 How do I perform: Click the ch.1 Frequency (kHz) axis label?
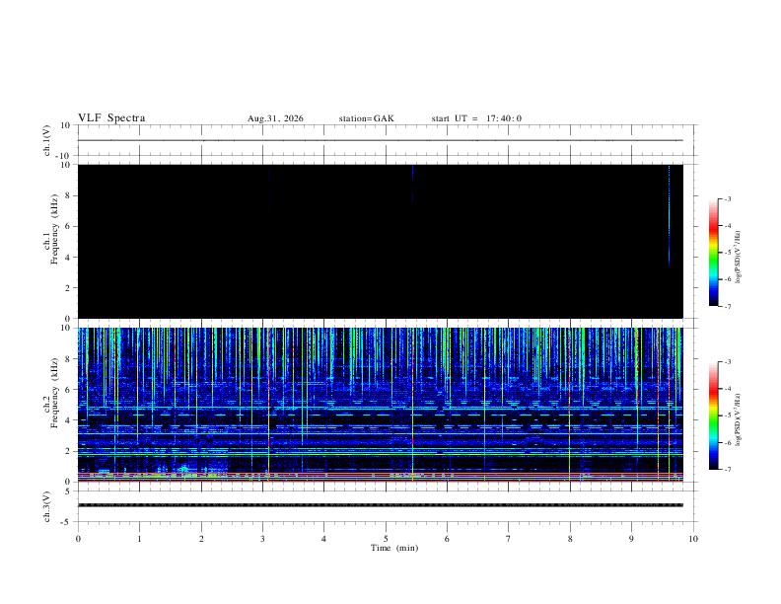51,241
